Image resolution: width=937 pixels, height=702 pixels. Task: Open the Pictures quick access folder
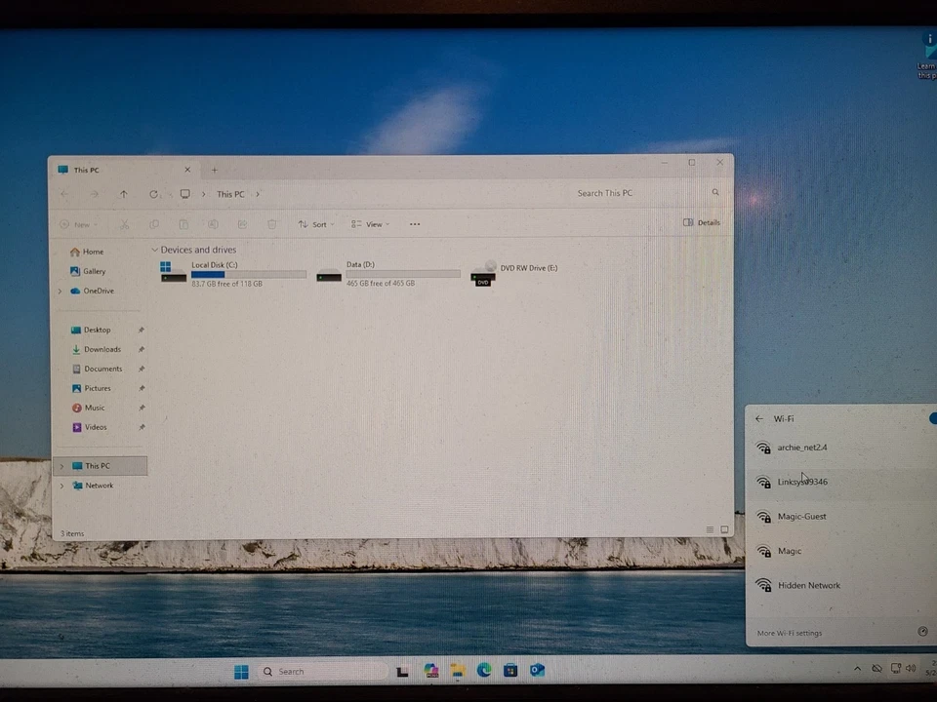point(92,389)
